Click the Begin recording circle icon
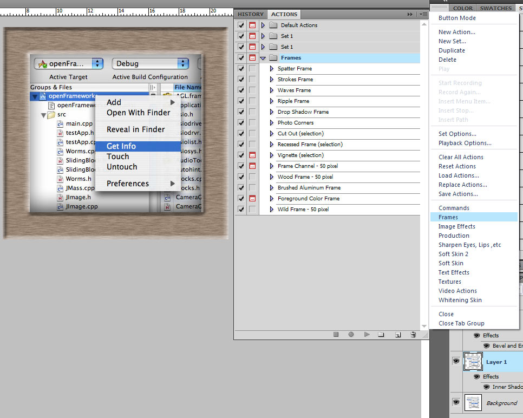Screen dimensions: 523x418 (351, 335)
